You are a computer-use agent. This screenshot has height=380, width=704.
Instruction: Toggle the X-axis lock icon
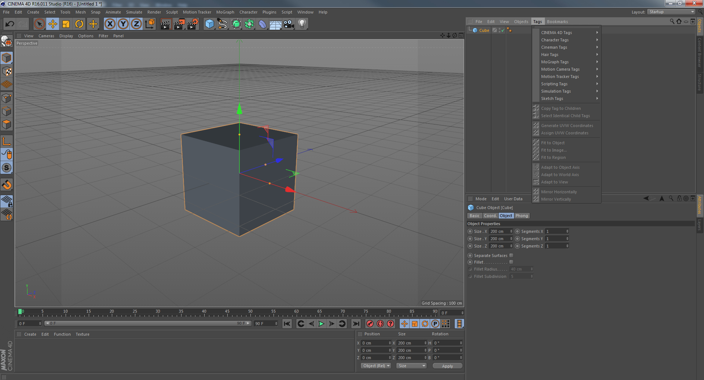(x=110, y=24)
